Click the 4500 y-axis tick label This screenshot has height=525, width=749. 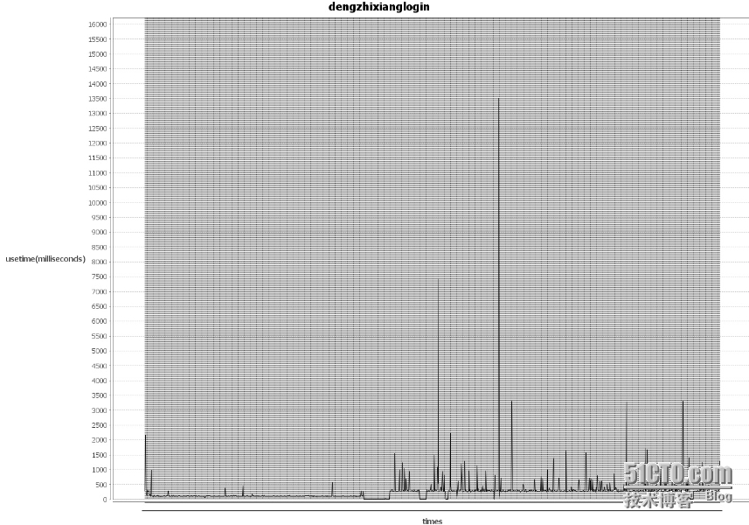[x=100, y=366]
